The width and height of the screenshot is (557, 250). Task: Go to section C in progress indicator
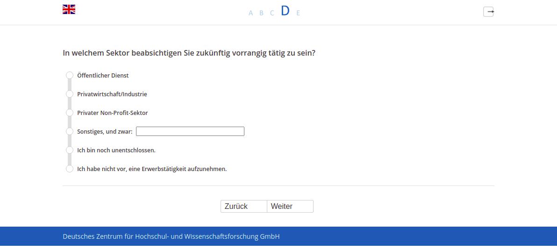tap(272, 13)
